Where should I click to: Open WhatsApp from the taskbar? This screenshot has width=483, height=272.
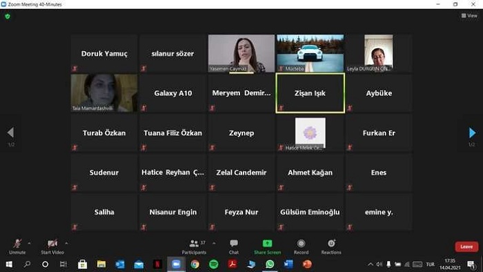tap(270, 264)
